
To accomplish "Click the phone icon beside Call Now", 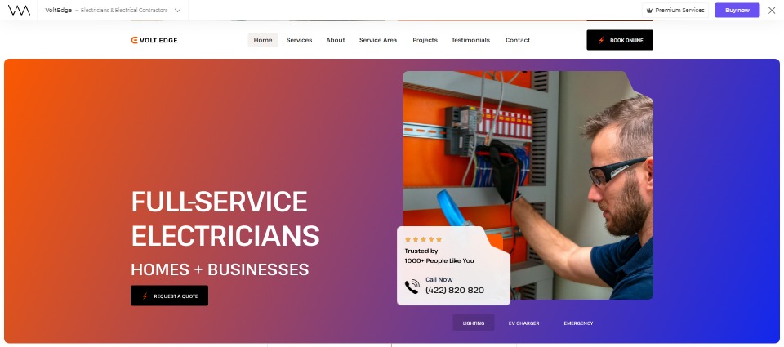I will pos(412,287).
